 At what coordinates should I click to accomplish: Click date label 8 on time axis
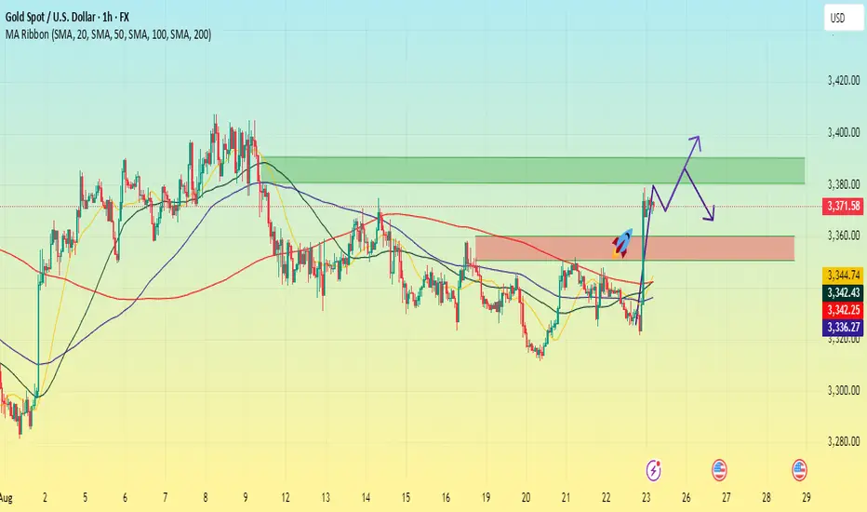[x=206, y=498]
